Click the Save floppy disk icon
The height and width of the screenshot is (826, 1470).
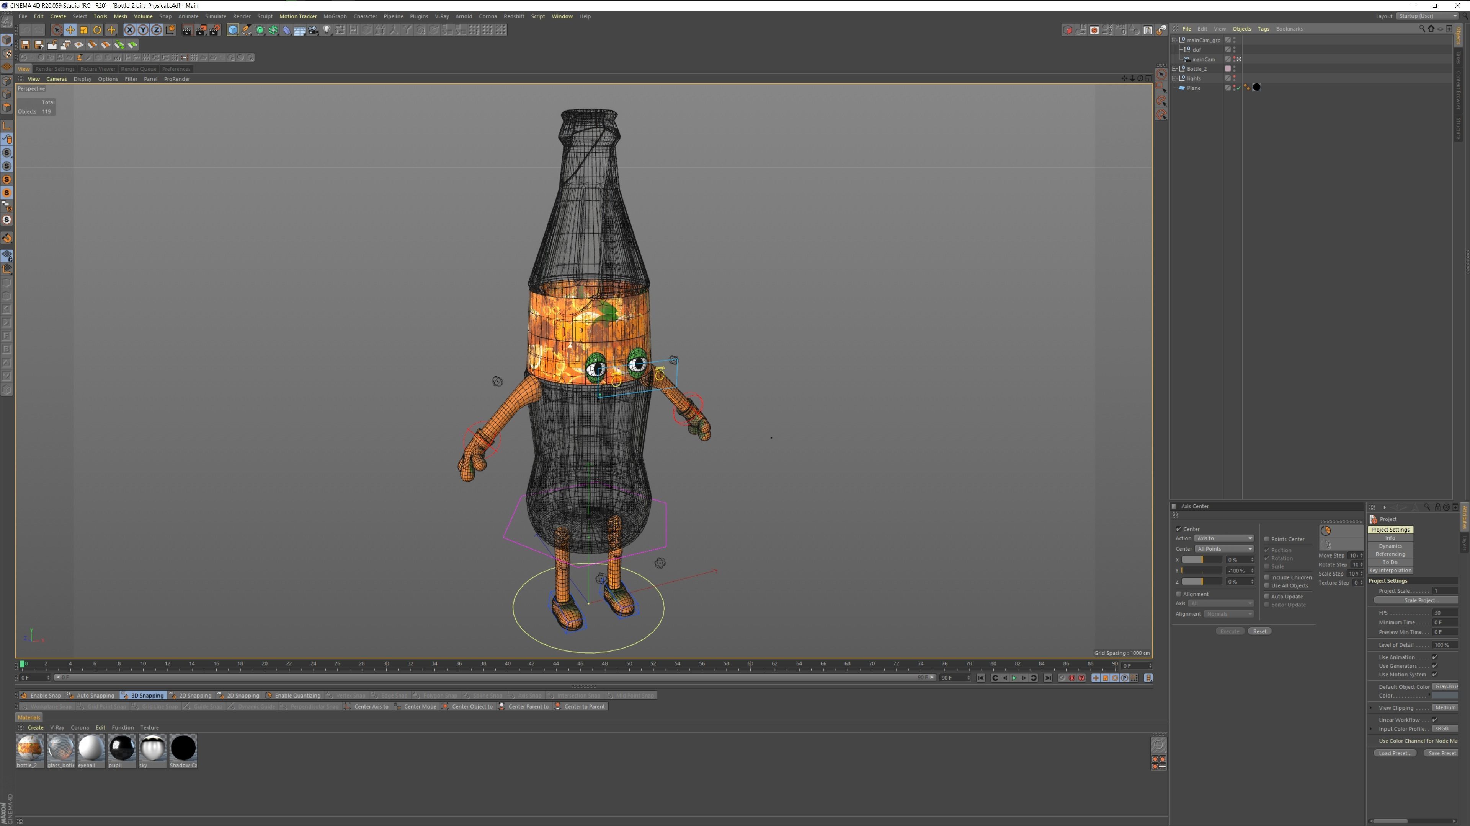click(x=25, y=44)
